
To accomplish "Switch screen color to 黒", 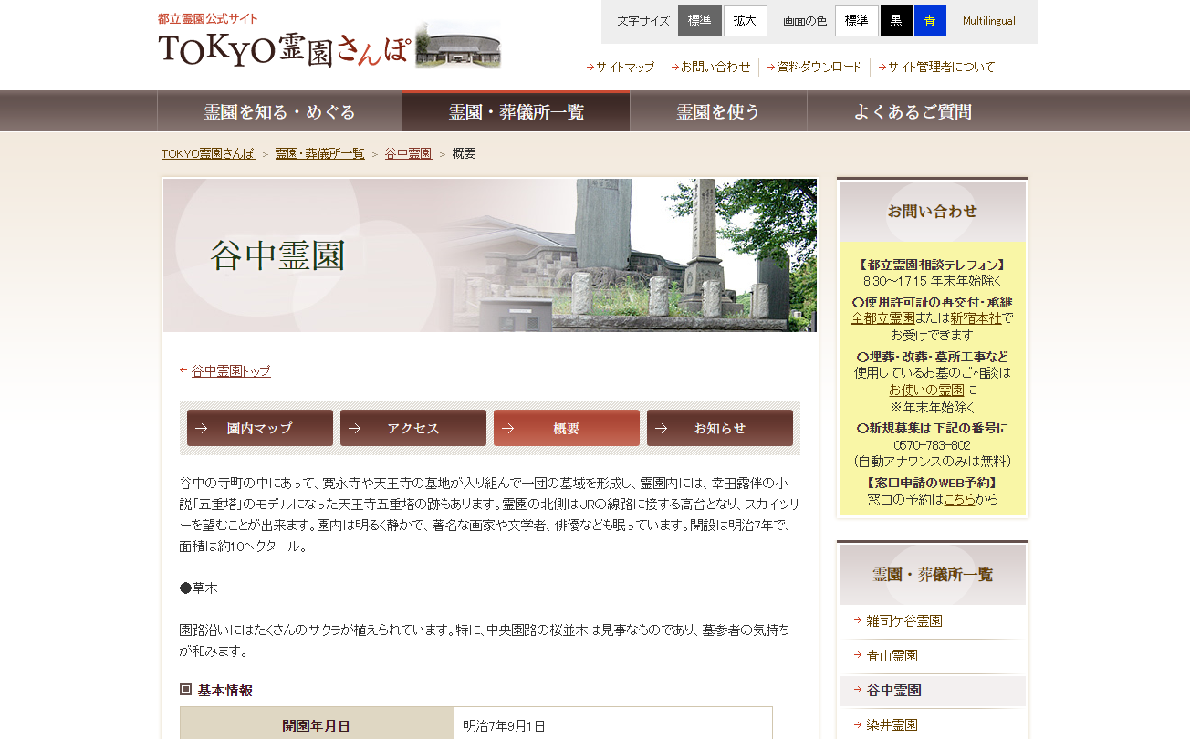I will [x=896, y=21].
